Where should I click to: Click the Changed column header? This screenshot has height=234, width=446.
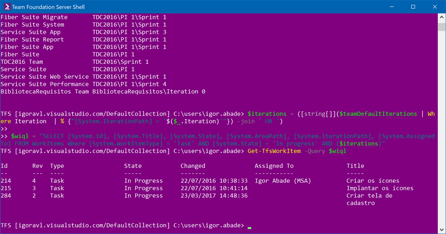[x=193, y=166]
